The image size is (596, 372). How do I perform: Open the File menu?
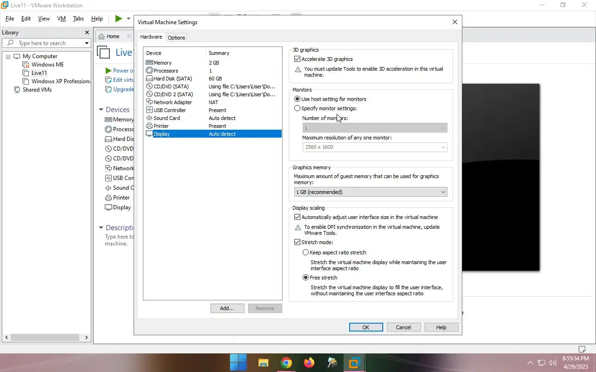tap(10, 19)
